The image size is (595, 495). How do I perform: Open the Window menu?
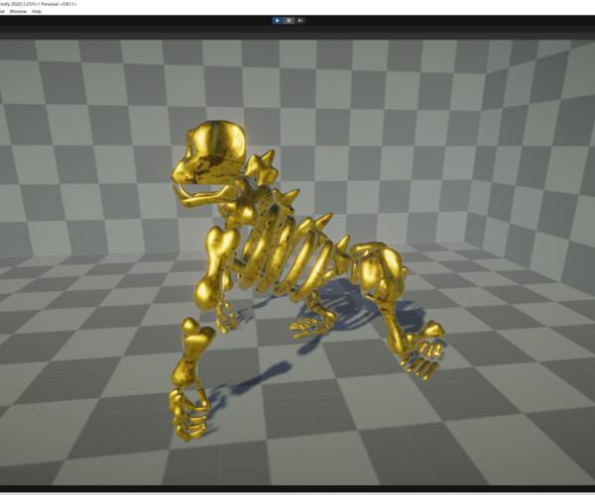(x=18, y=11)
